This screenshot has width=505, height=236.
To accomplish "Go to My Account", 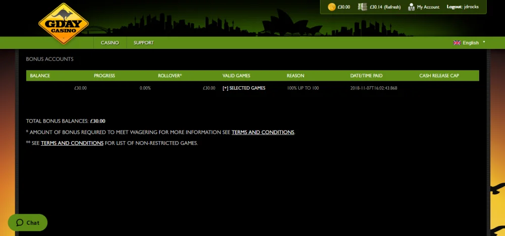I will [x=428, y=7].
